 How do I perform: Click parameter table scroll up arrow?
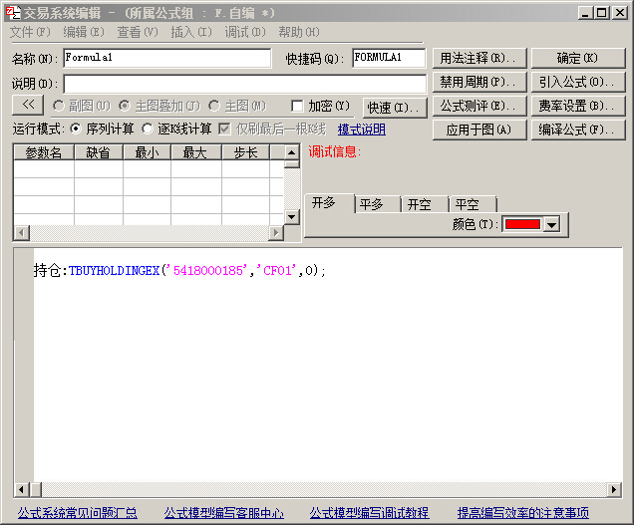tap(291, 152)
